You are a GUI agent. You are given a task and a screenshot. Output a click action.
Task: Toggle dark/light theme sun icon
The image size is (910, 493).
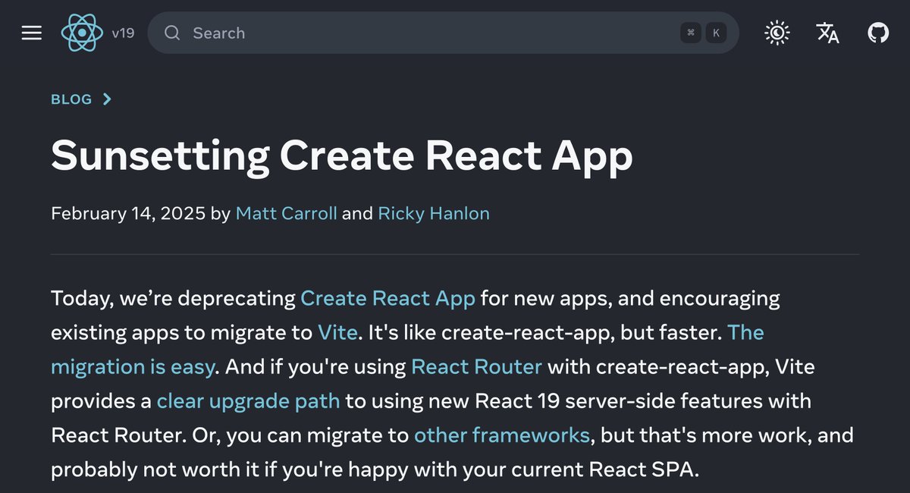[777, 33]
